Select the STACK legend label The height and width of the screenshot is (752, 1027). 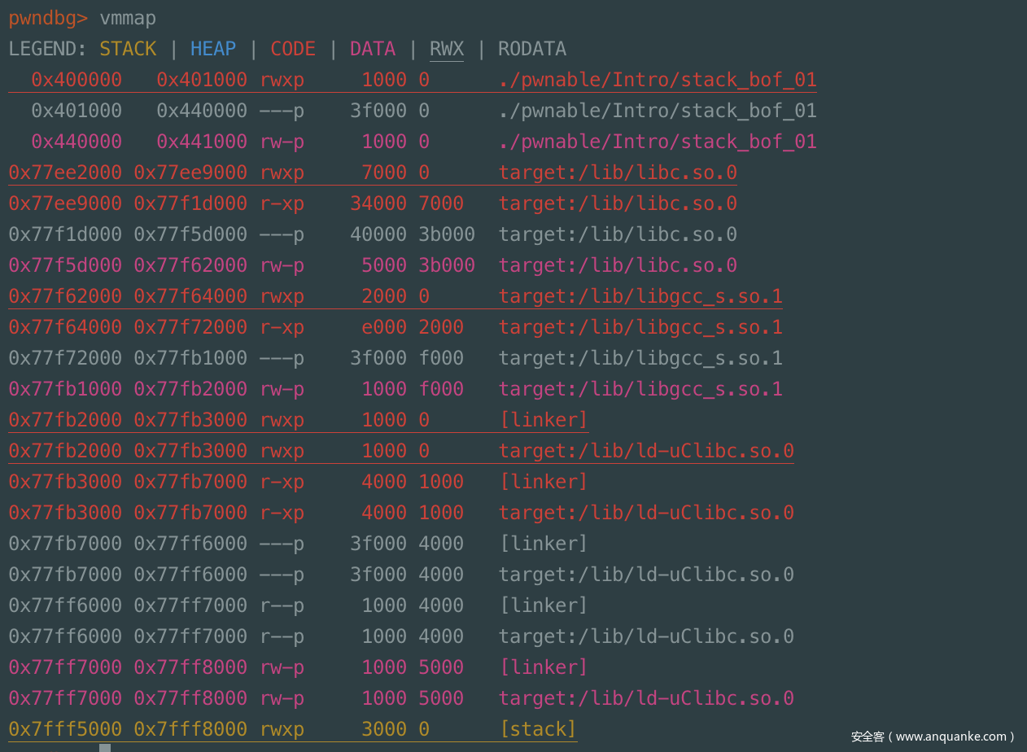coord(128,49)
